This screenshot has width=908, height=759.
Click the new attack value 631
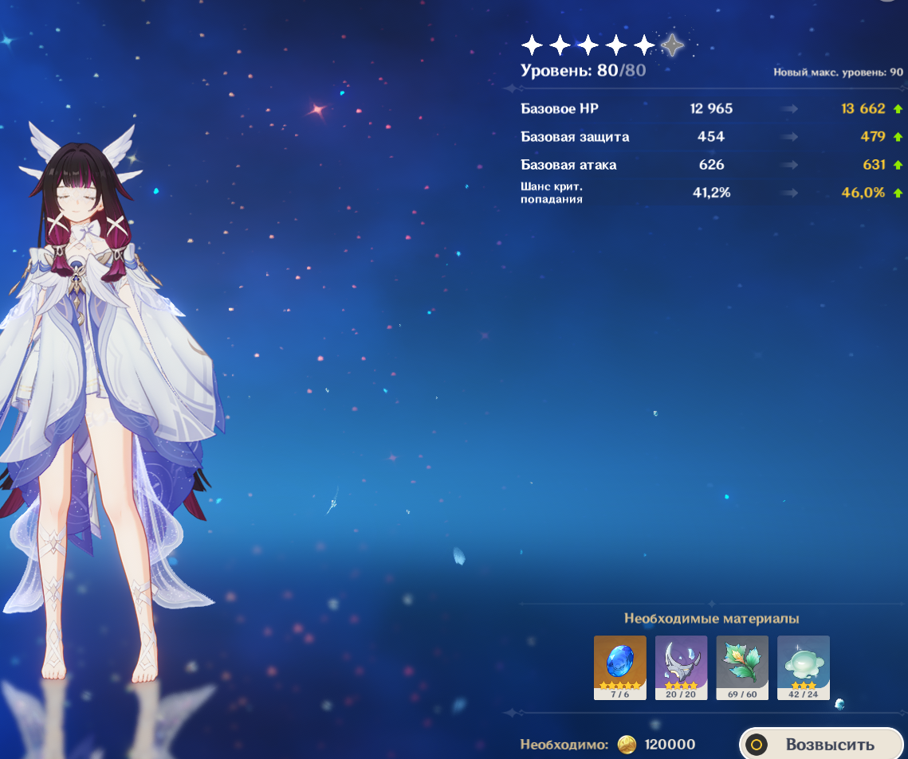pos(874,165)
